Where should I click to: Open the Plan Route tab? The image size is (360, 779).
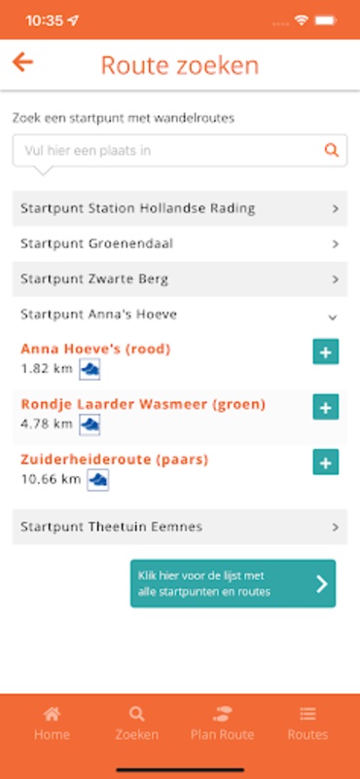click(x=222, y=723)
